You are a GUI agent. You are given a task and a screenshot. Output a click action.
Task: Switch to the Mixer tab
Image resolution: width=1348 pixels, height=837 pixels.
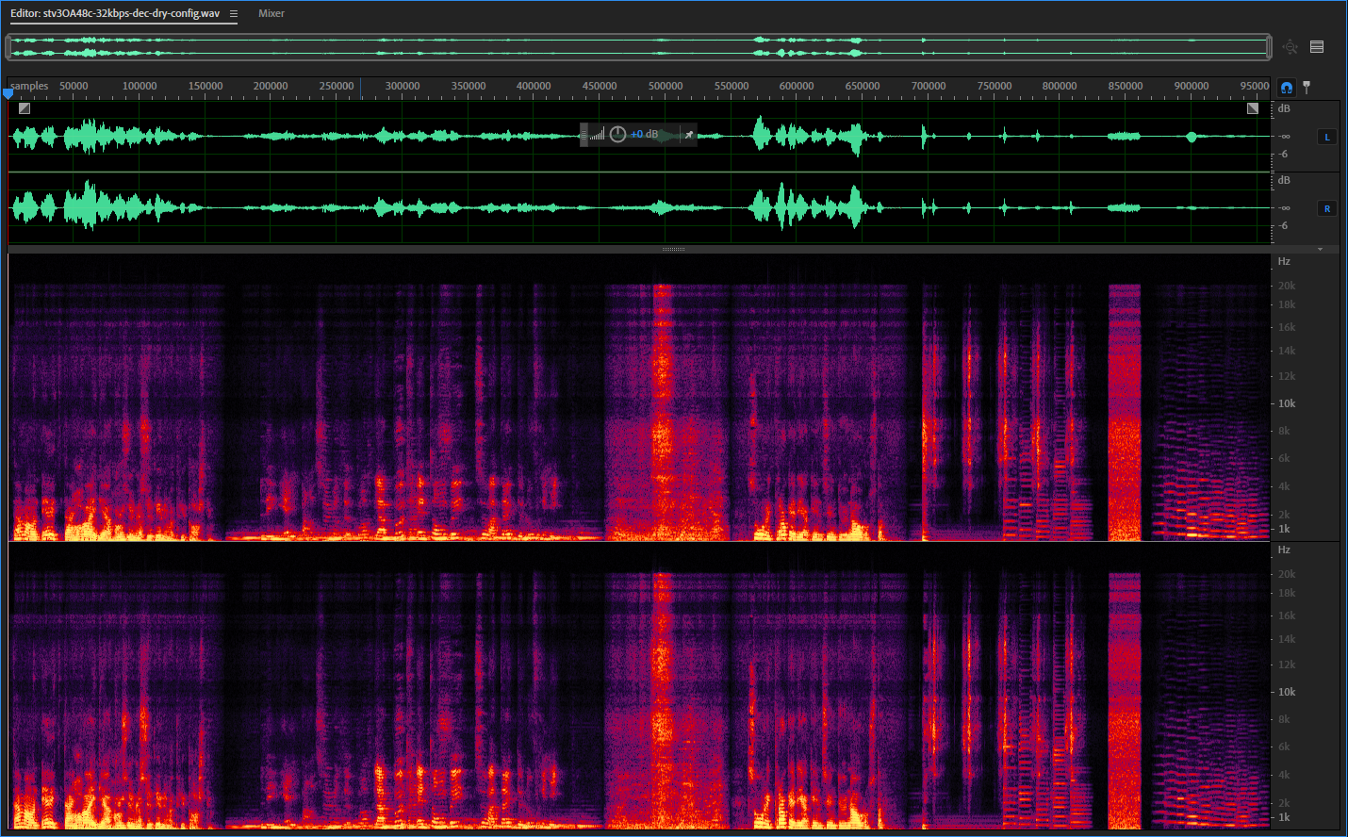pyautogui.click(x=271, y=13)
